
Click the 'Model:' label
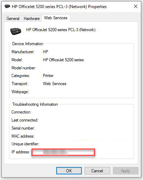17,60
